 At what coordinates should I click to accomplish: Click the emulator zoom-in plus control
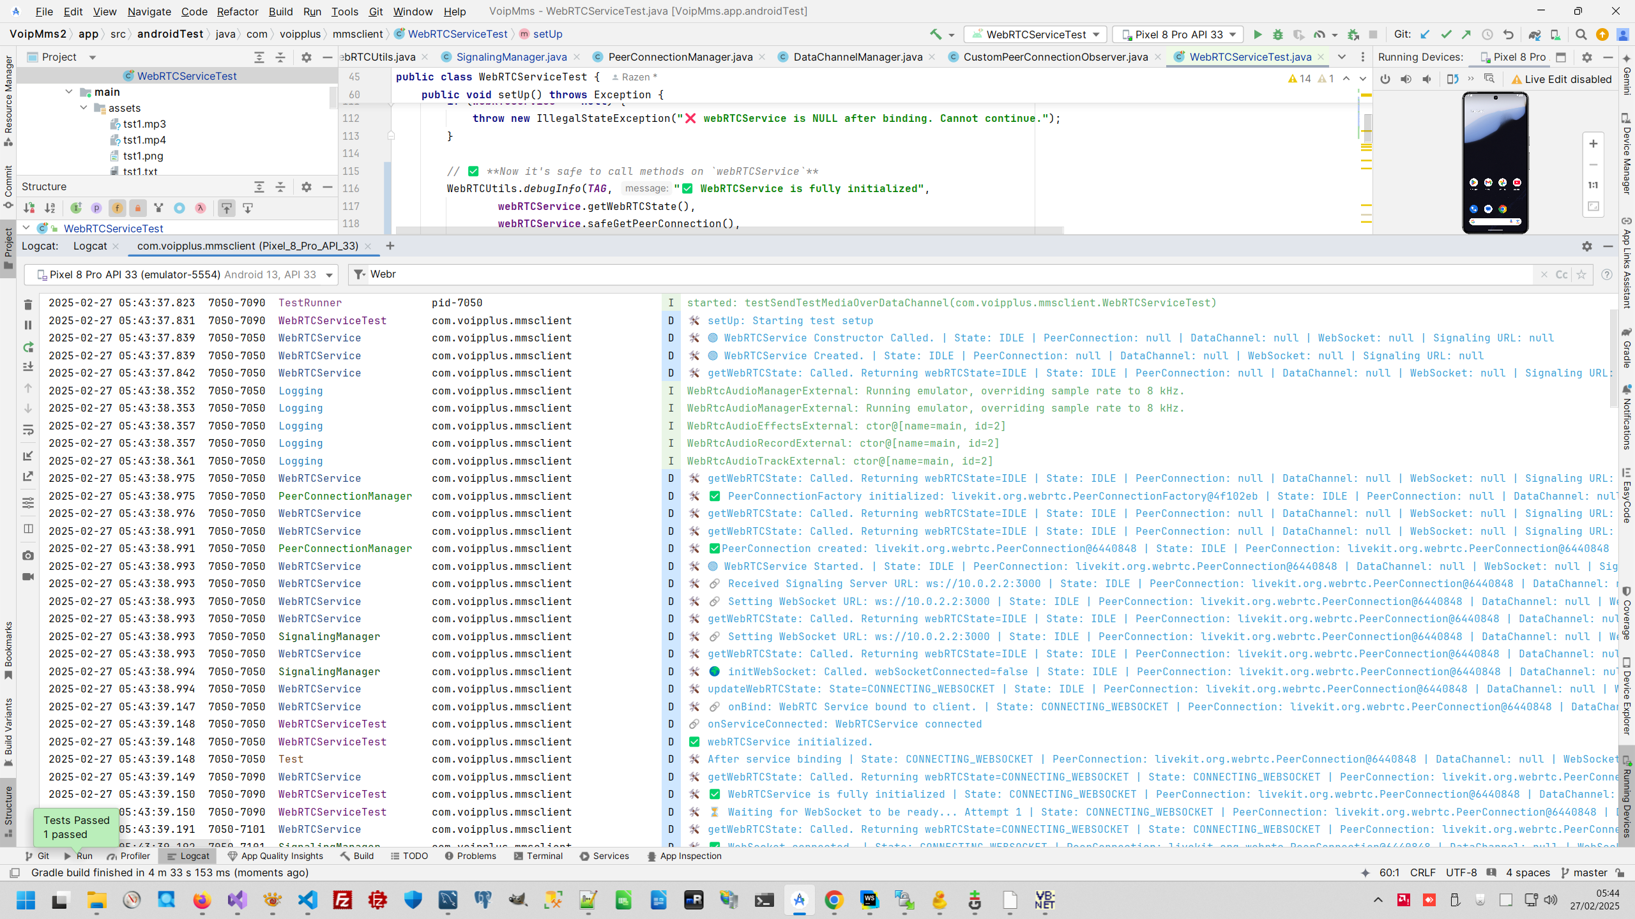(1593, 144)
